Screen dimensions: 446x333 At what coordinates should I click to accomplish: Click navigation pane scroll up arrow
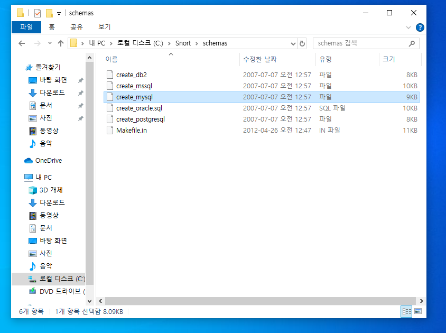(x=90, y=58)
